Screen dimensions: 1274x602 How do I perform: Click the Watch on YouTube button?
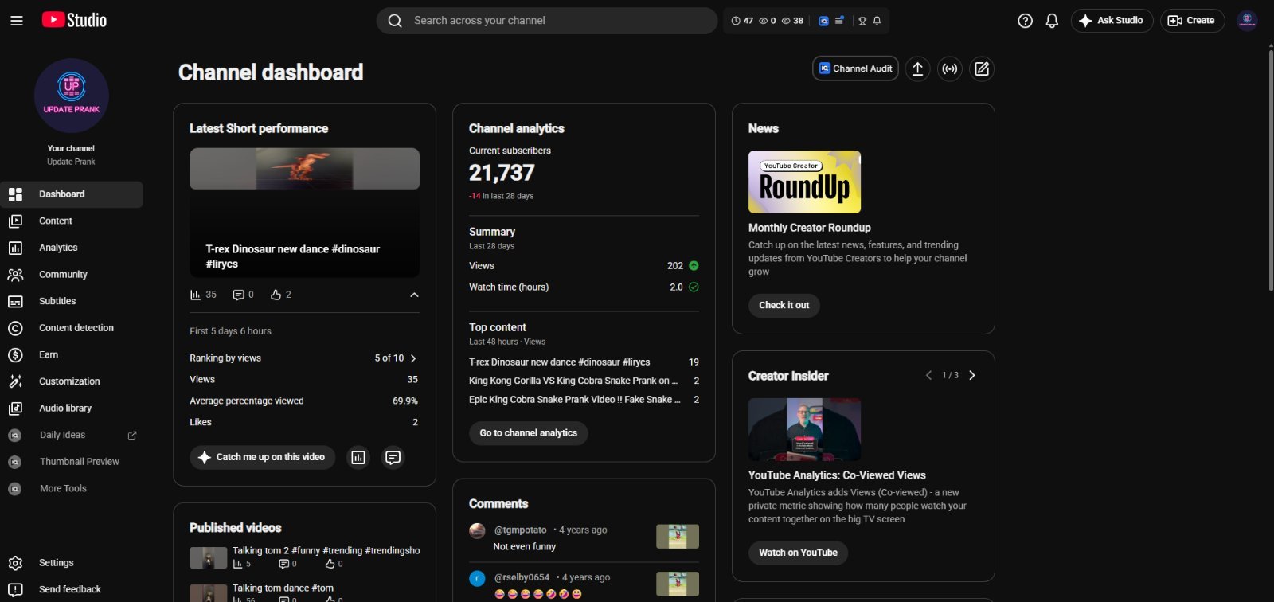798,553
